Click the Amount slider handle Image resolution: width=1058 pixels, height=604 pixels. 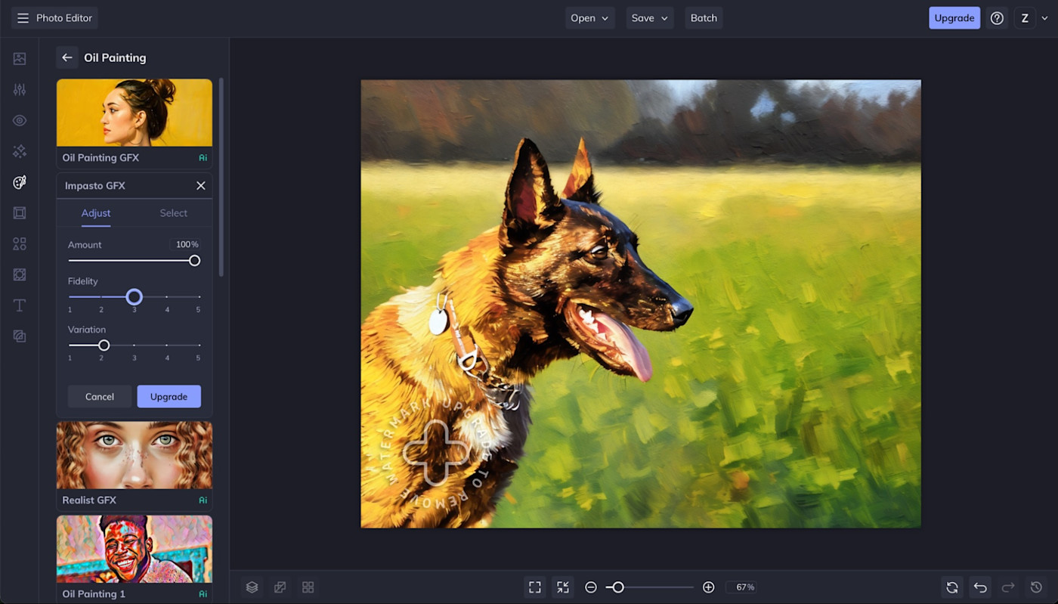pos(194,261)
